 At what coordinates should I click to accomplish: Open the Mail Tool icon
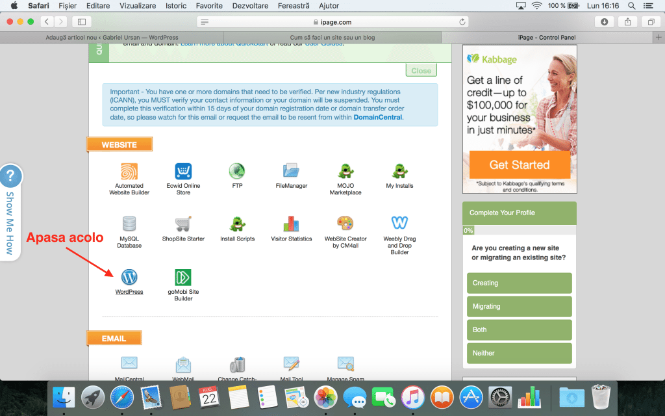(292, 363)
